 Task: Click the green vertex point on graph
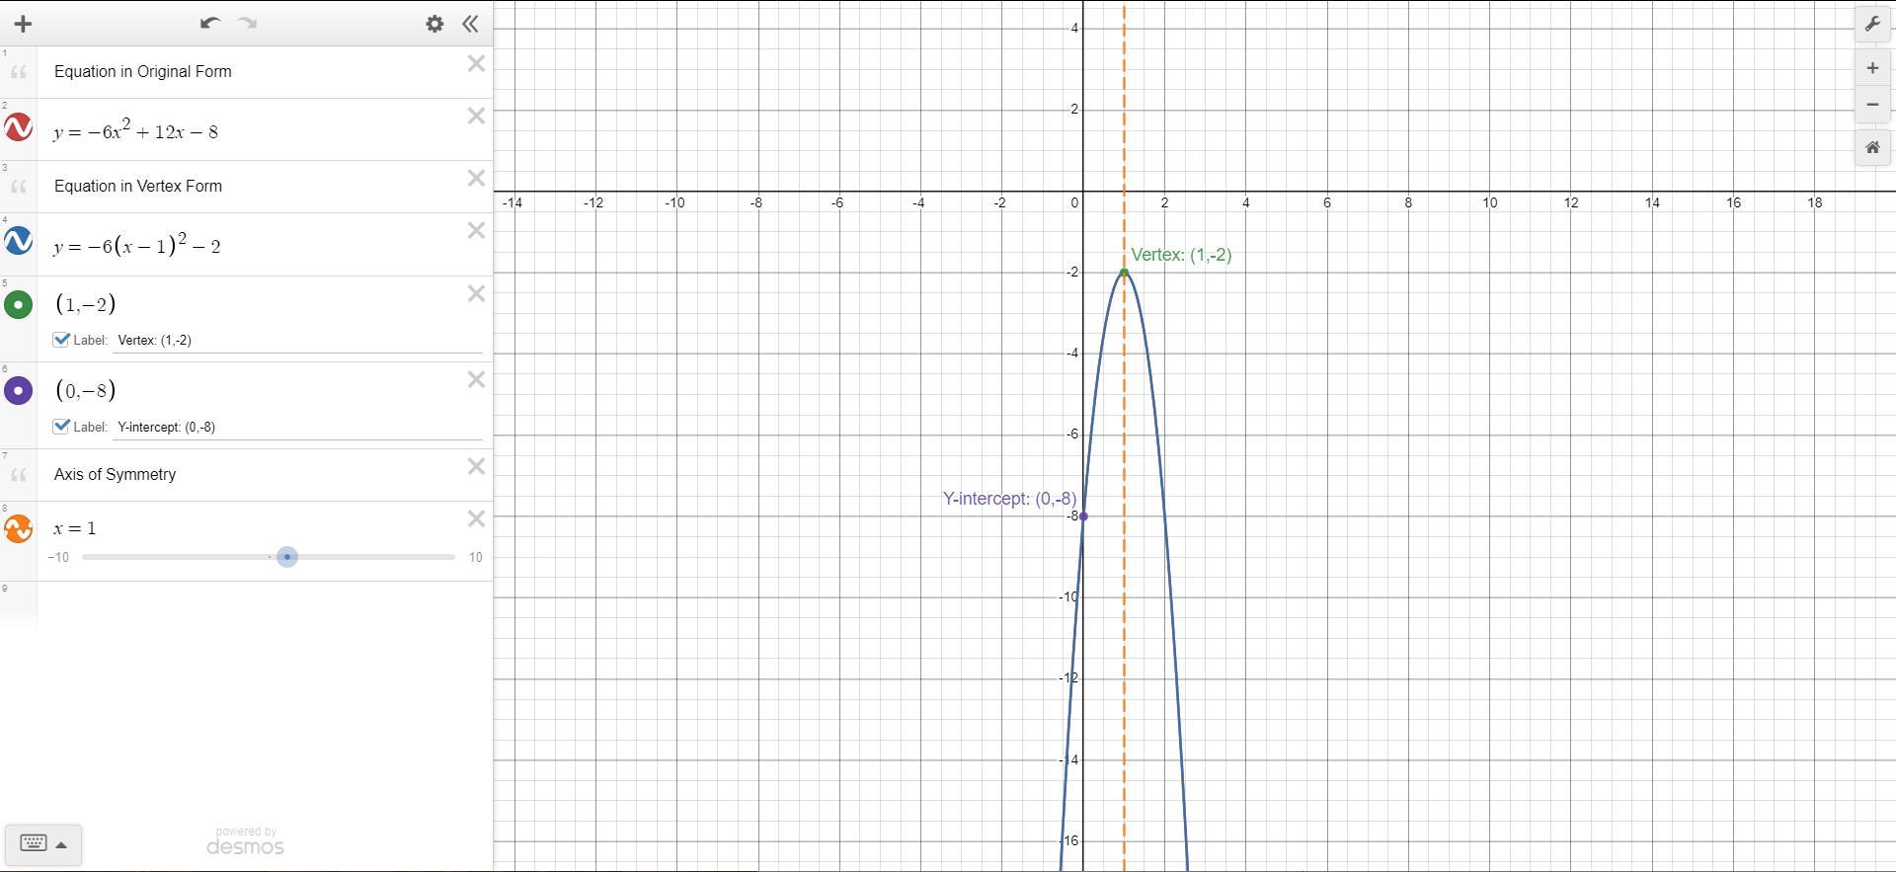[x=1124, y=273]
